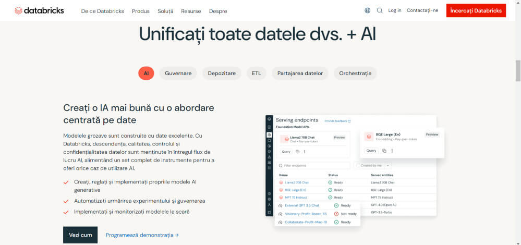
Task: Click the Not ready status icon
Action: (336, 214)
